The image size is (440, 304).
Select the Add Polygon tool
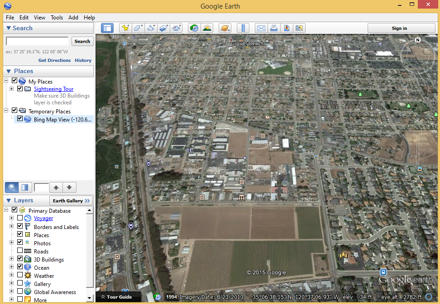coord(139,28)
